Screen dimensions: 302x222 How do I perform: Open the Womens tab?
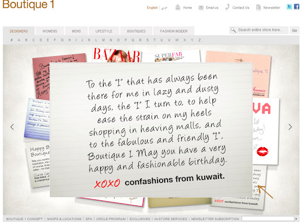50,31
